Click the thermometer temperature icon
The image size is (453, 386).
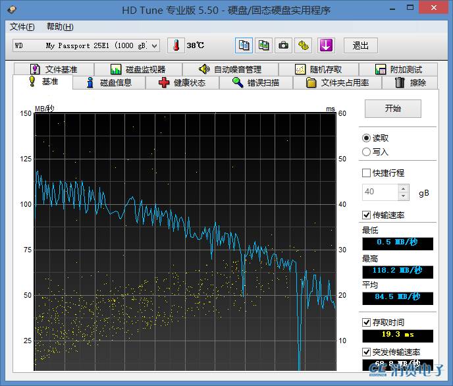[176, 45]
